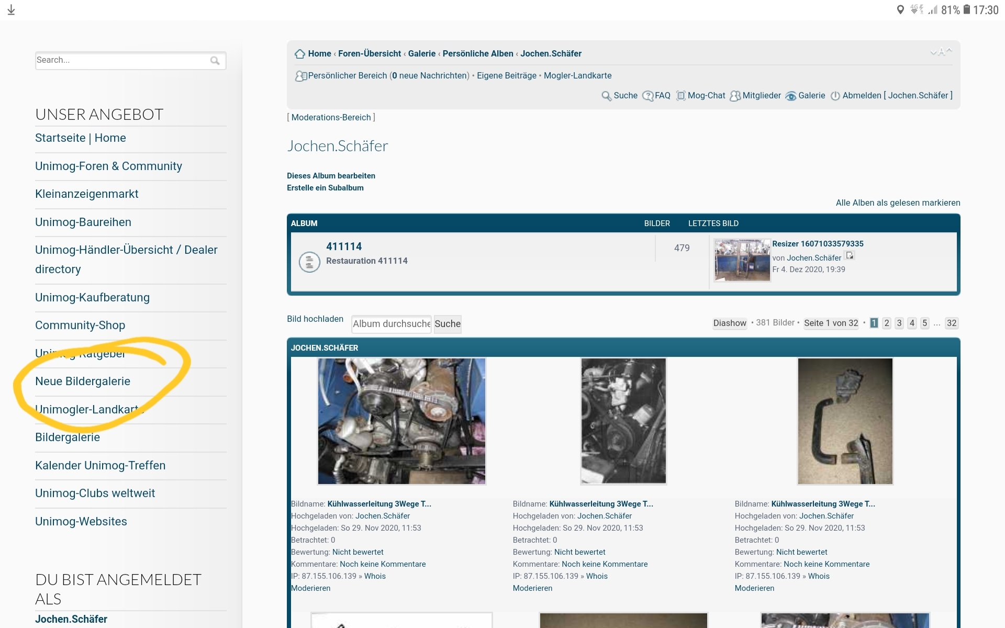Click the album 411114 folder icon
Viewport: 1005px width, 628px height.
point(309,262)
